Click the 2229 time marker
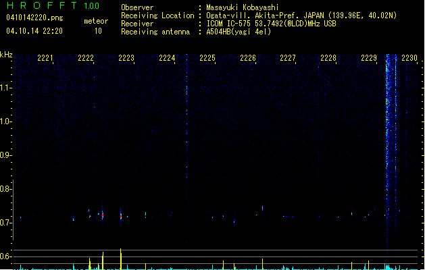 coord(369,58)
